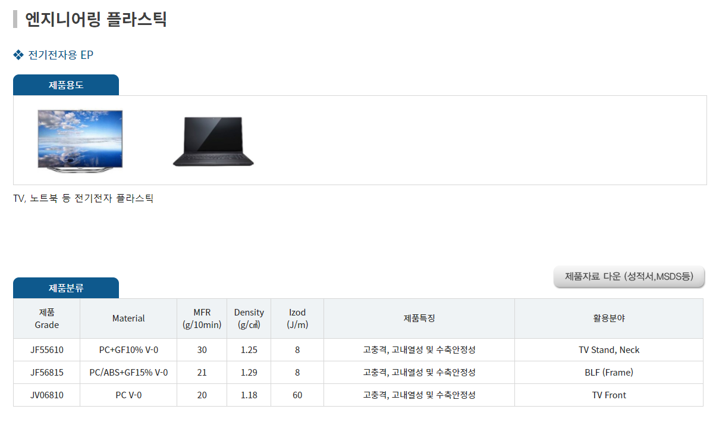Open the 제품분류 tab
Image resolution: width=716 pixels, height=431 pixels.
[66, 288]
